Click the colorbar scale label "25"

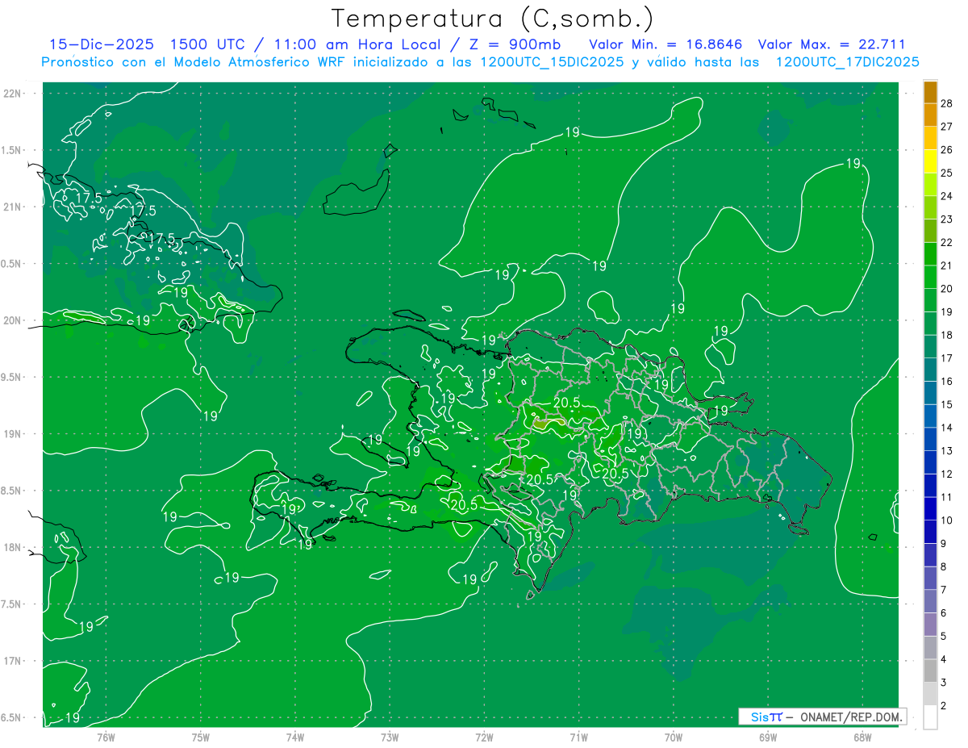pos(946,173)
